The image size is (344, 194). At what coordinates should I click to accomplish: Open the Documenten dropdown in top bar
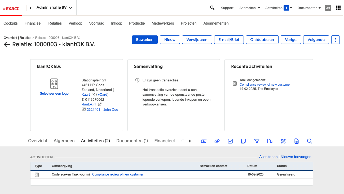click(x=309, y=8)
